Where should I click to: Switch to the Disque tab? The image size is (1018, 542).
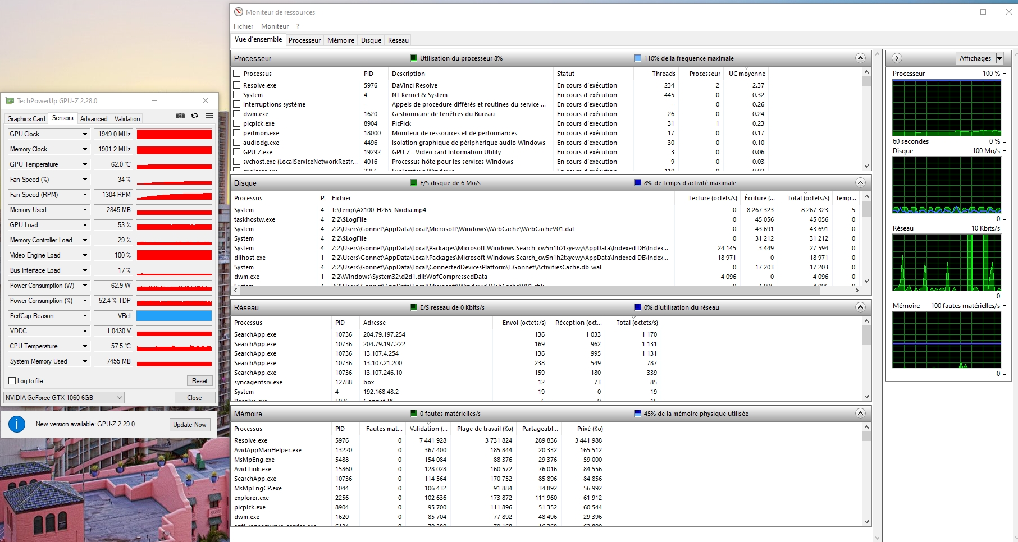371,40
